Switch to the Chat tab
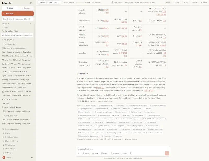 [x=10, y=8]
